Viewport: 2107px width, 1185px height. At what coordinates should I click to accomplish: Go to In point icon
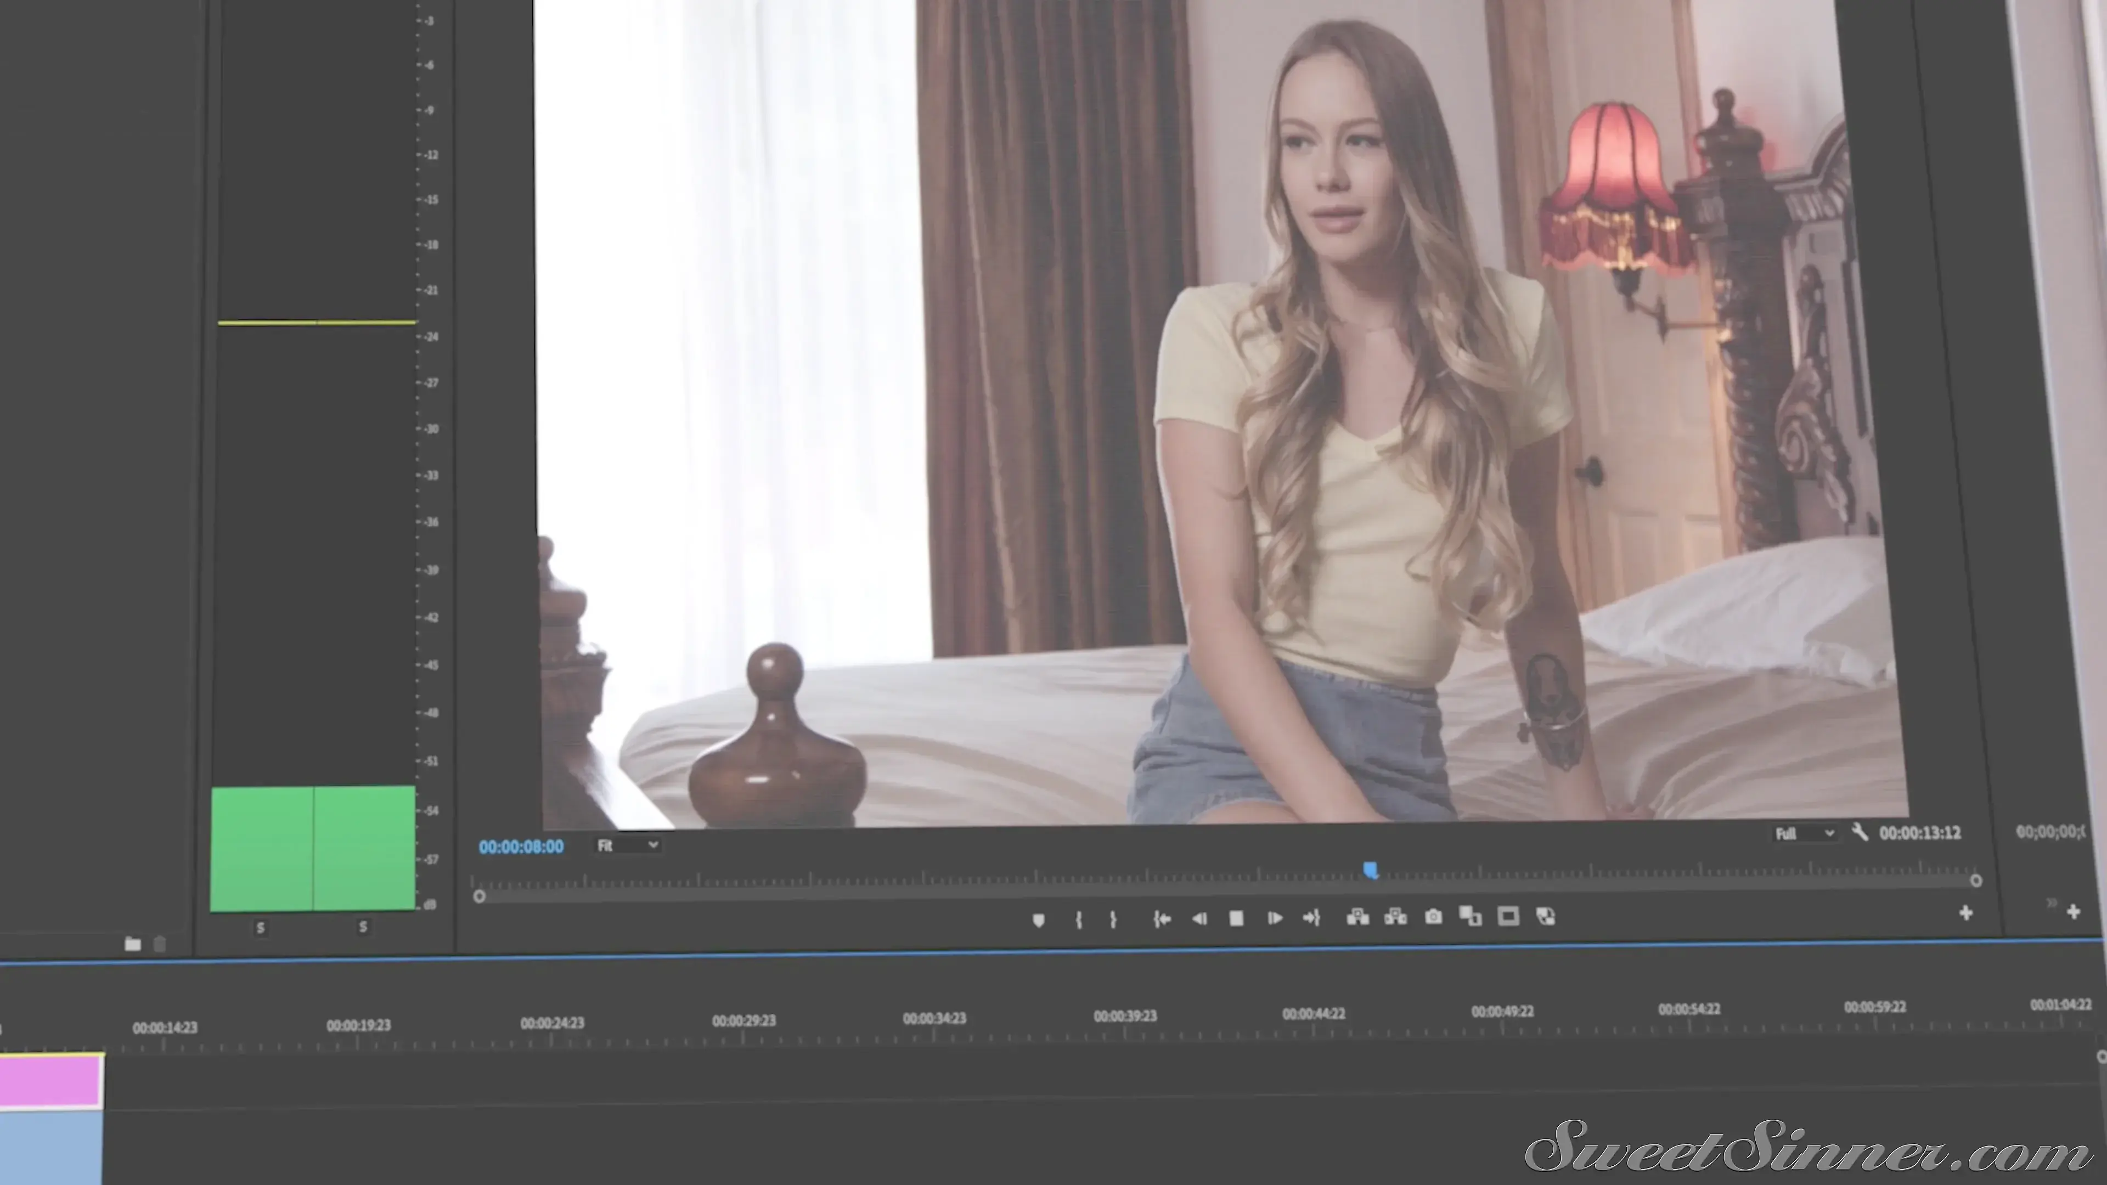[1162, 919]
